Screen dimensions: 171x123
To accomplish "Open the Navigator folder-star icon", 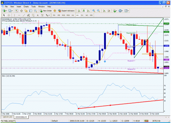I will coord(26,11).
